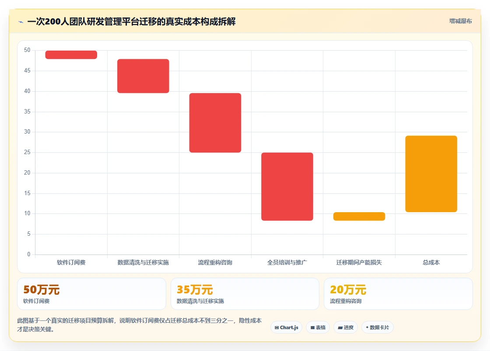490x351 pixels.
Task: Select the 数据卡片 tag chip
Action: (x=378, y=327)
